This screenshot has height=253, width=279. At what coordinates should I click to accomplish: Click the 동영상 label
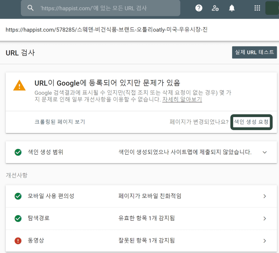click(x=36, y=241)
